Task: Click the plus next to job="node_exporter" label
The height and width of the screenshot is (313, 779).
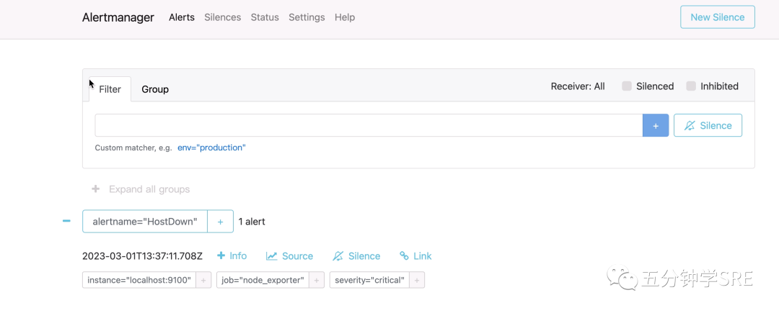Action: click(x=316, y=280)
